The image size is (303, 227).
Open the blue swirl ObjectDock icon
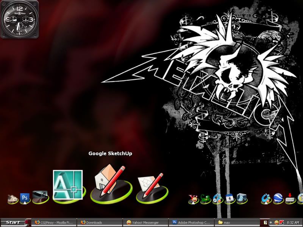coord(266,199)
